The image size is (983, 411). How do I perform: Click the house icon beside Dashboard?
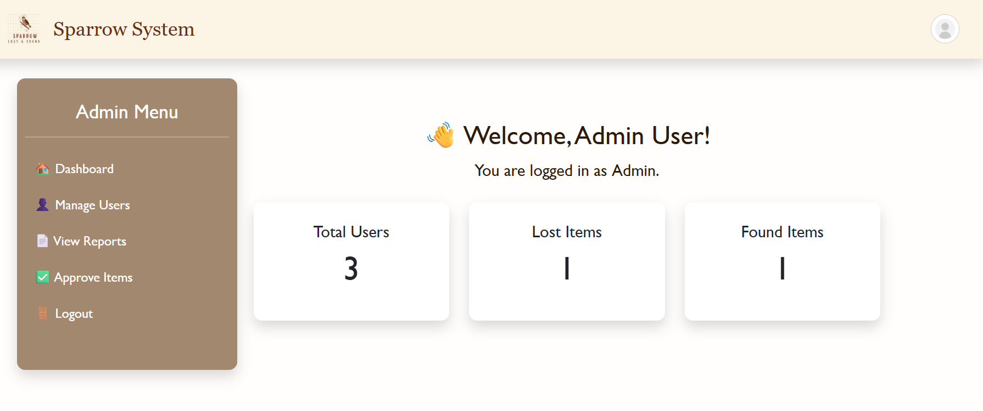42,169
